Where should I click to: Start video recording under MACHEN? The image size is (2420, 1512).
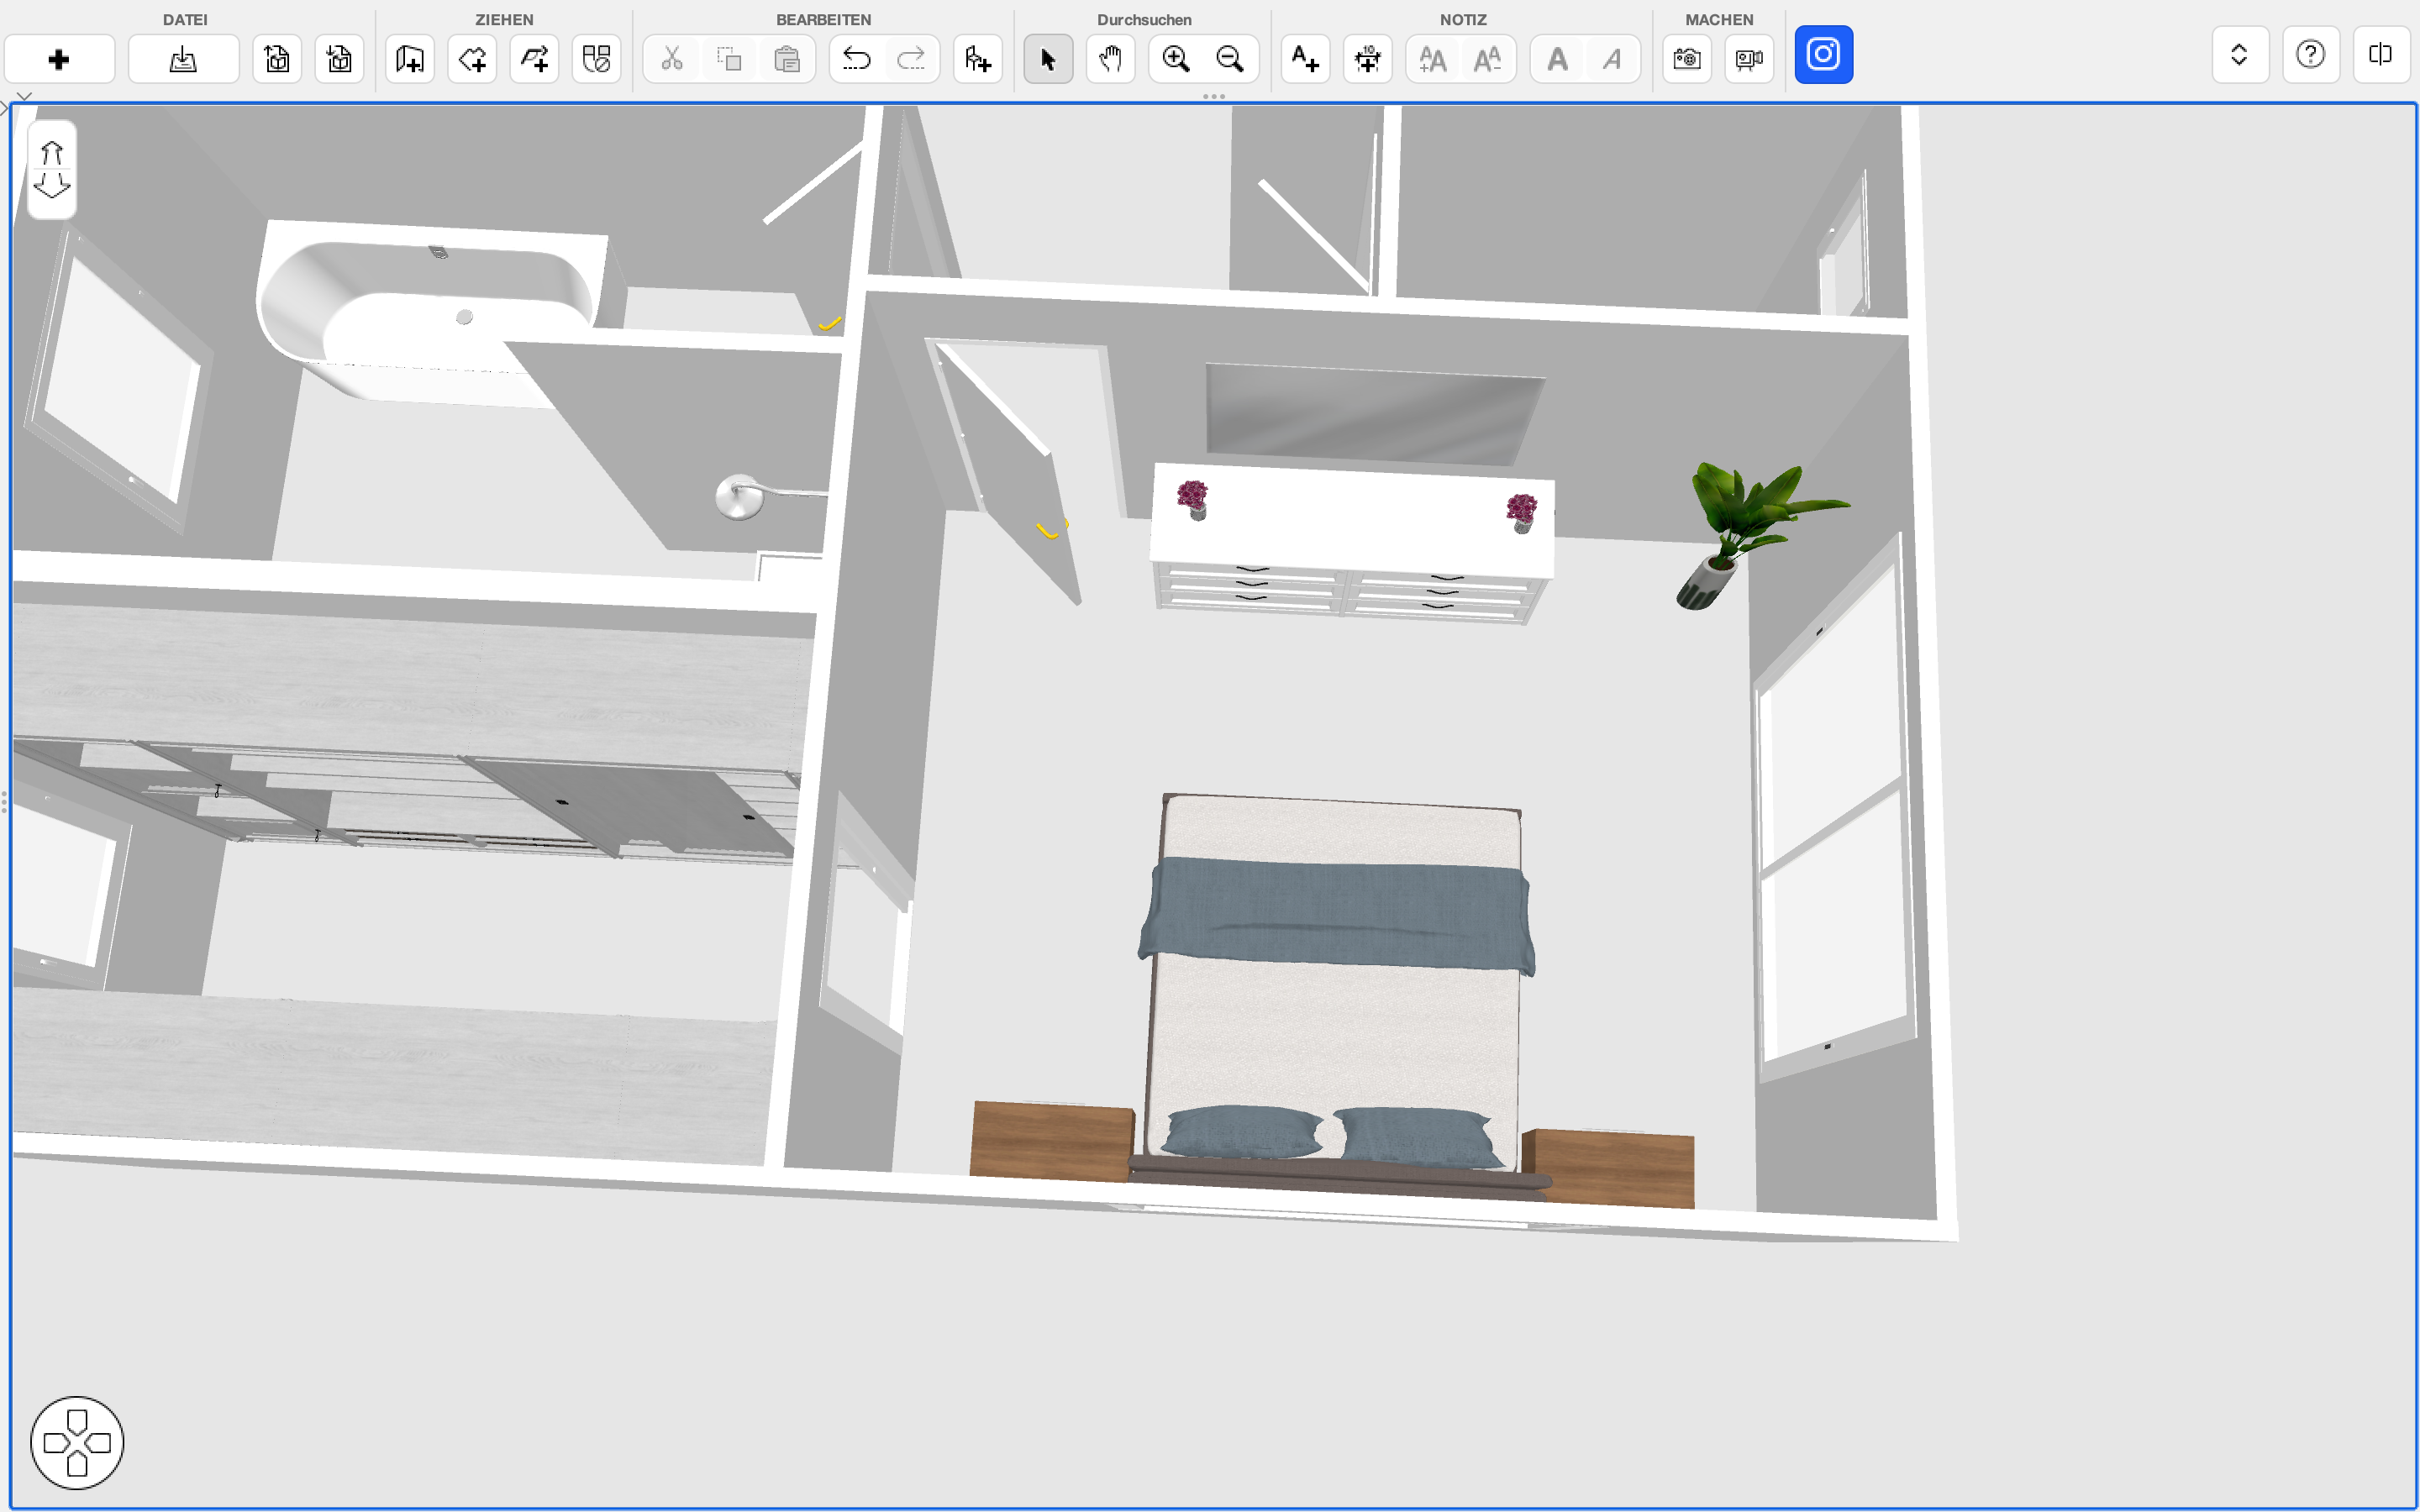(x=1749, y=59)
